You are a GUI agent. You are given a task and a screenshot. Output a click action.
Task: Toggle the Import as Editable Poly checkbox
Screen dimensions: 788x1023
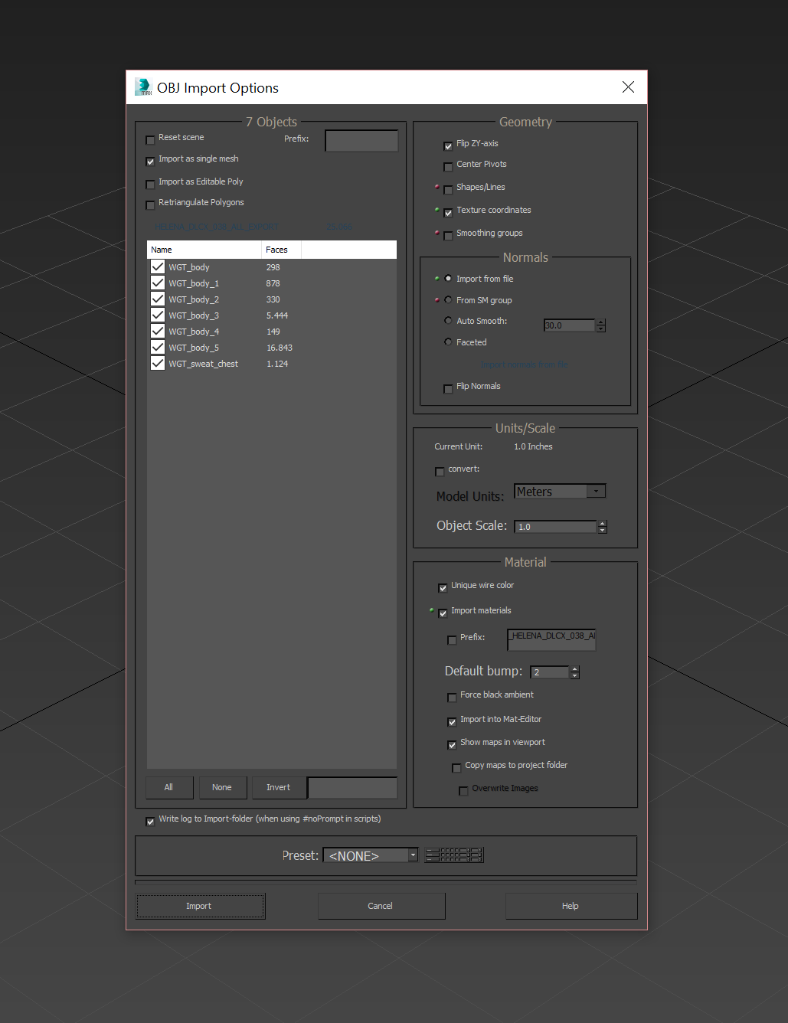click(x=150, y=184)
